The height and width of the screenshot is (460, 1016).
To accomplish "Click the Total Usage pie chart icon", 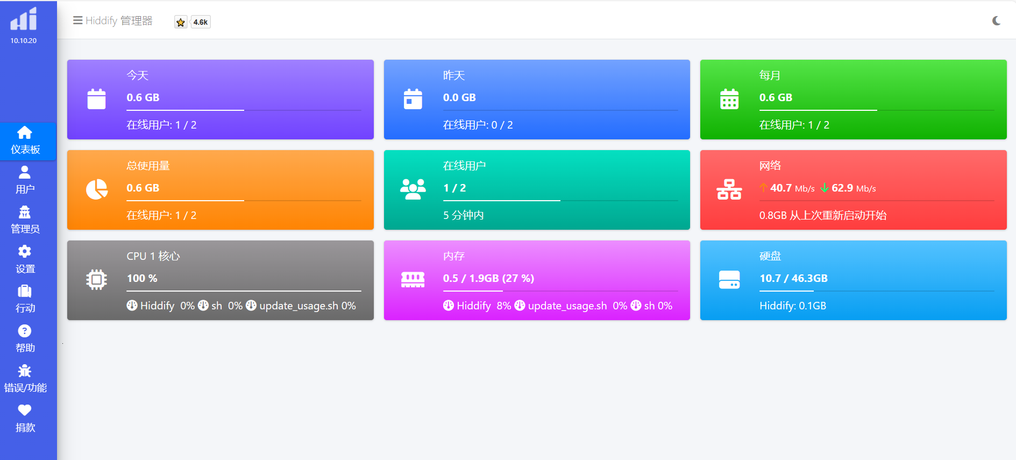I will point(97,189).
